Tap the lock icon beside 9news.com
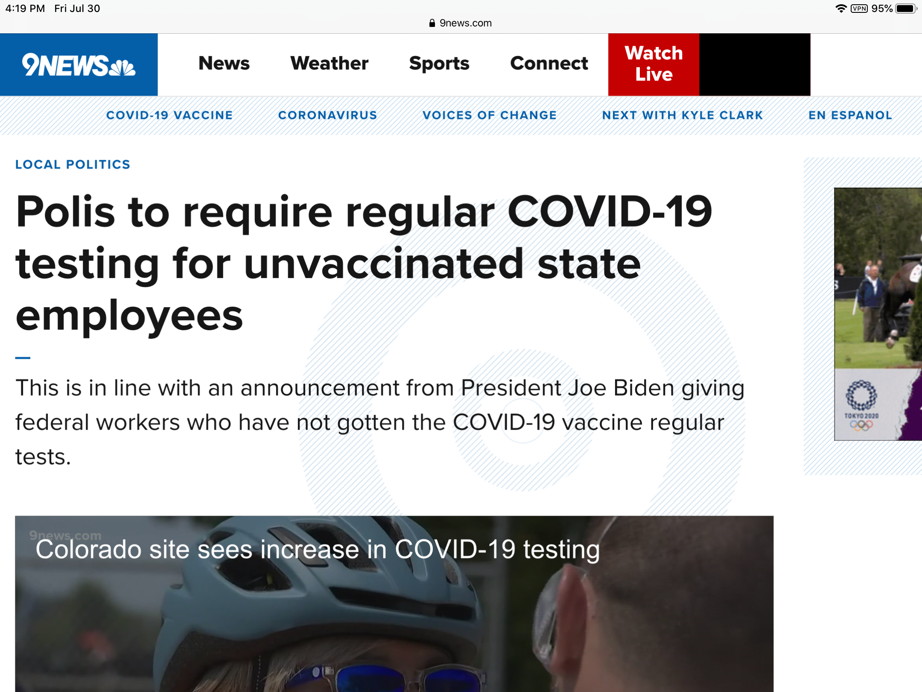 click(x=432, y=23)
